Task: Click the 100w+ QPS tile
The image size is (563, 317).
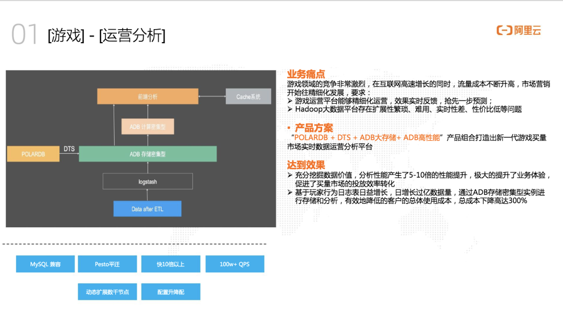Action: [x=235, y=264]
